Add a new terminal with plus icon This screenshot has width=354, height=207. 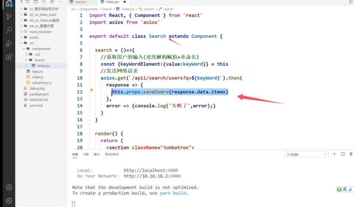[x=335, y=154]
